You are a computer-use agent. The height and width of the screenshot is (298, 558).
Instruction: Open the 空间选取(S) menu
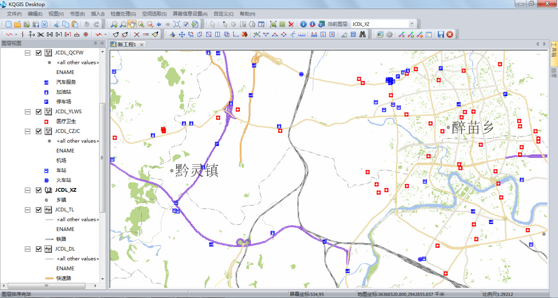[x=154, y=14]
